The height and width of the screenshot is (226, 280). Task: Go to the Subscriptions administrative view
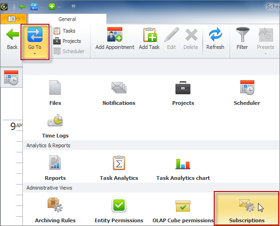(x=246, y=209)
